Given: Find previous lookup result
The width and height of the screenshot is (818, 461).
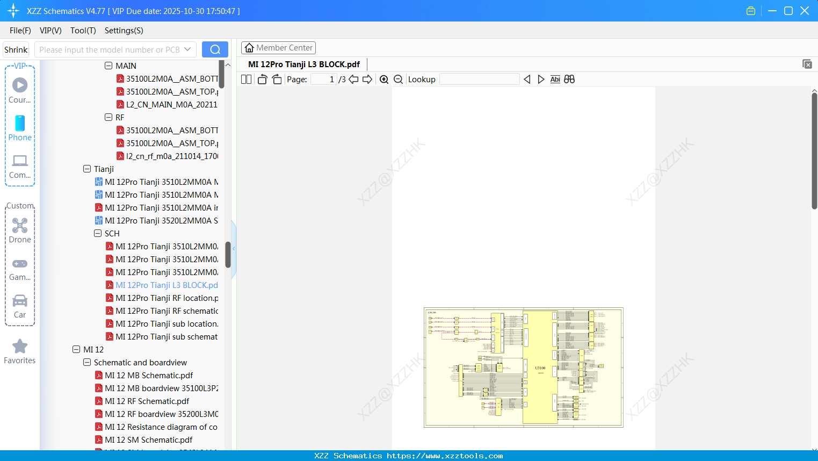Looking at the screenshot, I should pos(527,80).
